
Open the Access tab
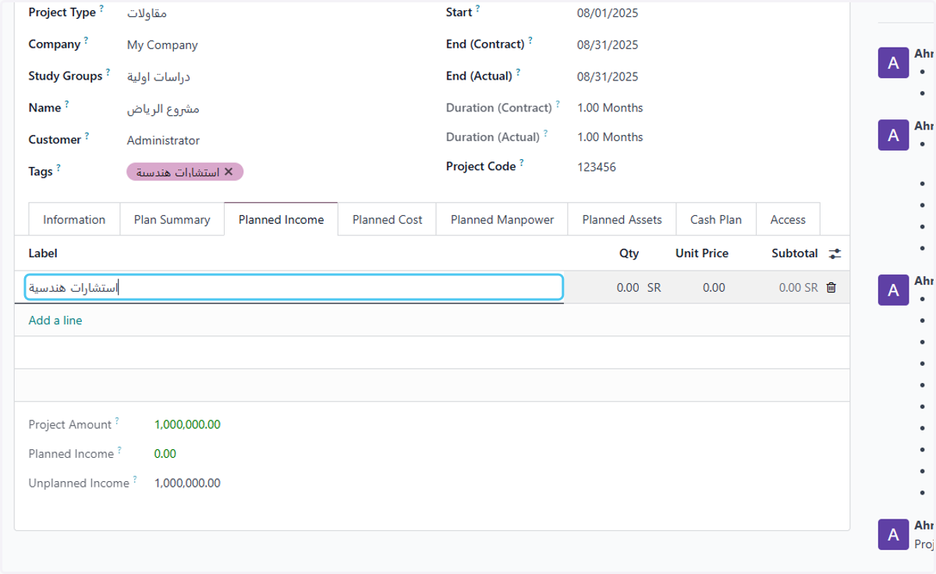pyautogui.click(x=788, y=220)
